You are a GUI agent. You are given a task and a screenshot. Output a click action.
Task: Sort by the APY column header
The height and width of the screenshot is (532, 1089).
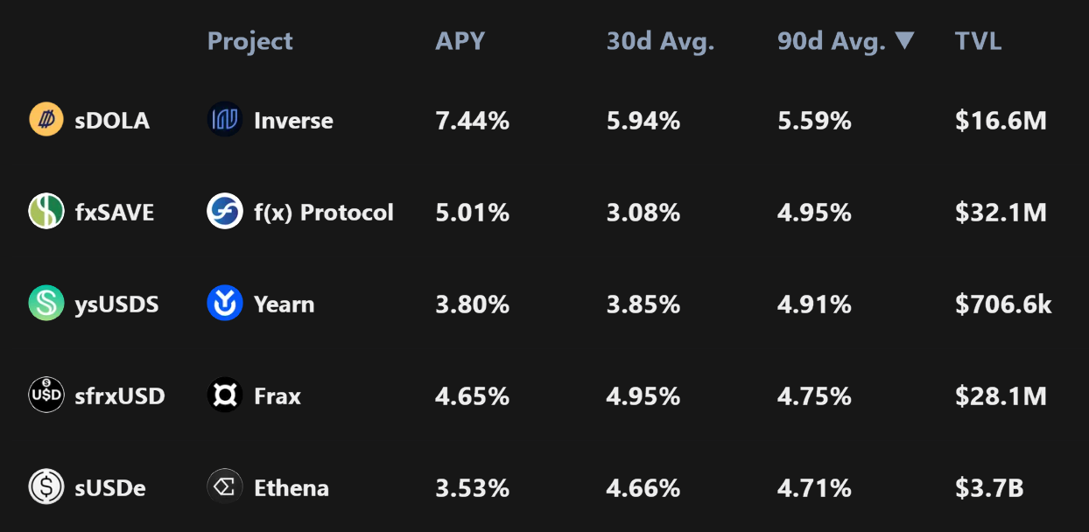click(460, 41)
